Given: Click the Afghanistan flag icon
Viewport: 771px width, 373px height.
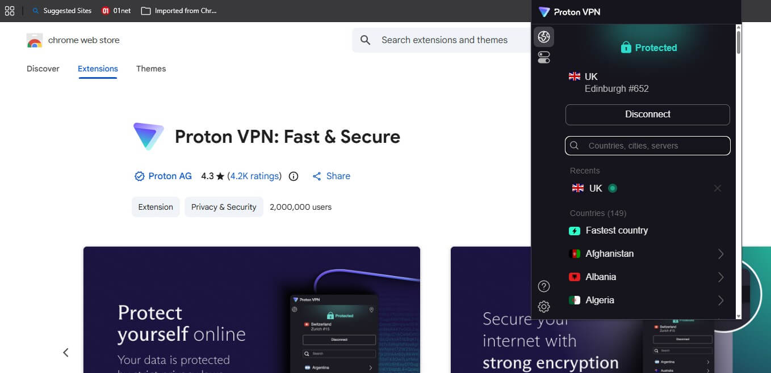Looking at the screenshot, I should (x=575, y=254).
